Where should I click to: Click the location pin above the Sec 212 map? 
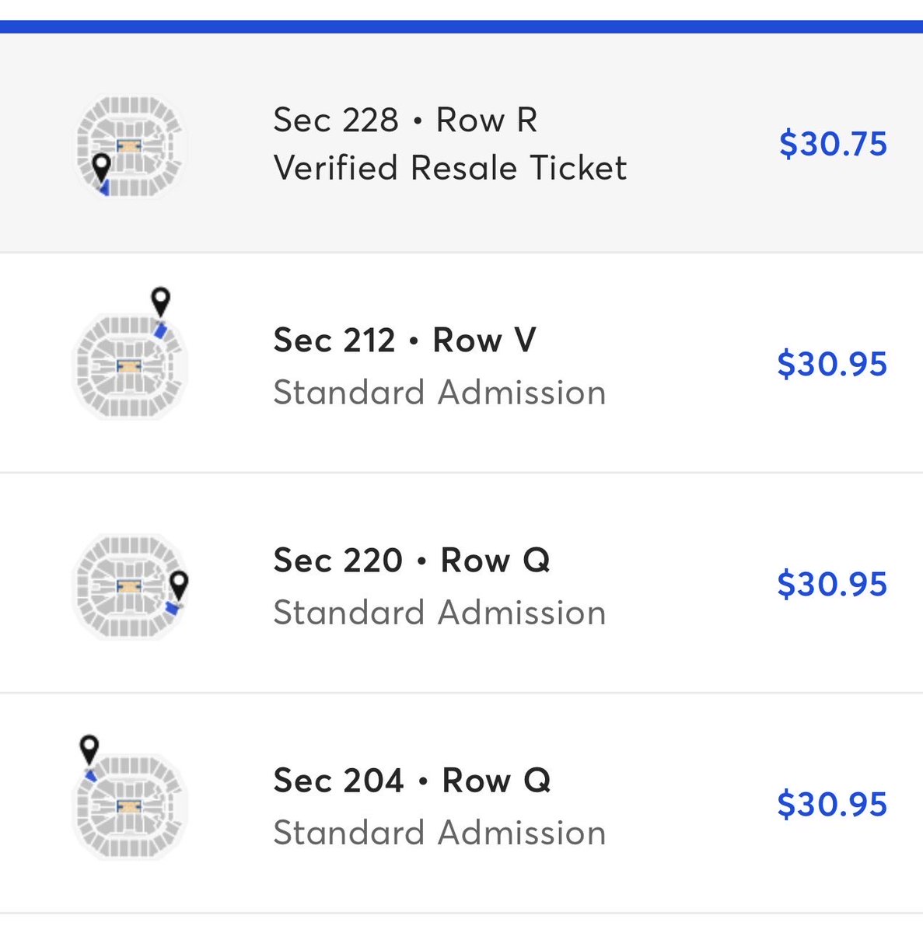[160, 301]
